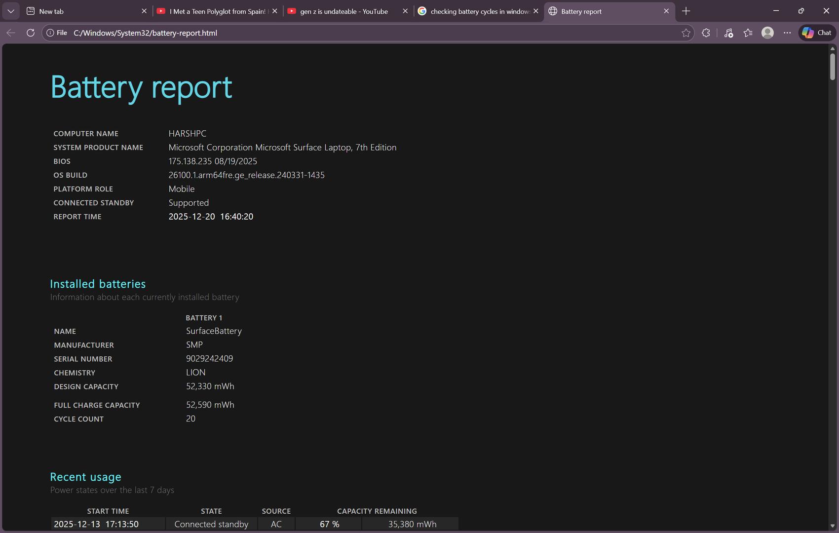Open a new tab with plus button
The image size is (839, 533).
pyautogui.click(x=686, y=11)
